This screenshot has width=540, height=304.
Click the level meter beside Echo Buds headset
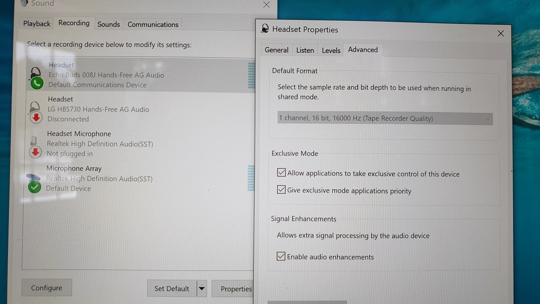(251, 75)
